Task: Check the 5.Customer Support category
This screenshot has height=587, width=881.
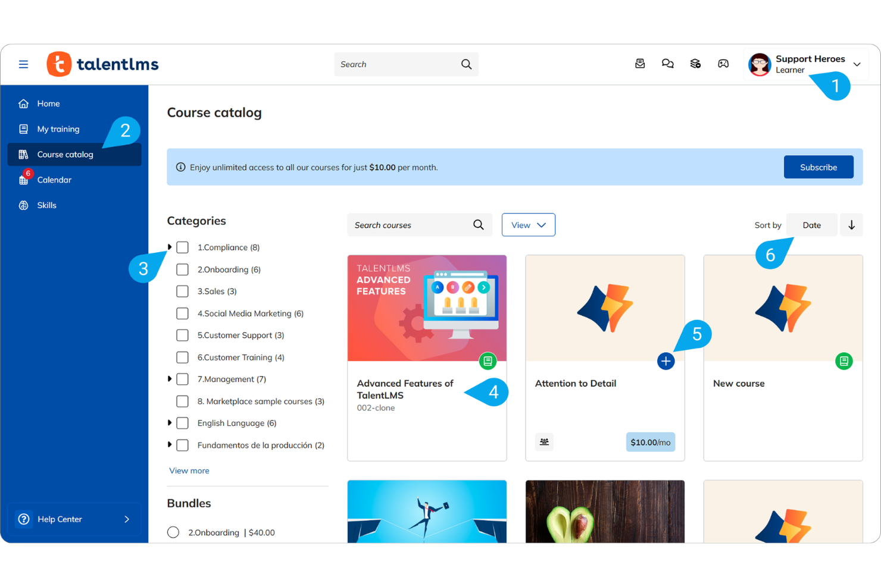Action: pyautogui.click(x=182, y=335)
